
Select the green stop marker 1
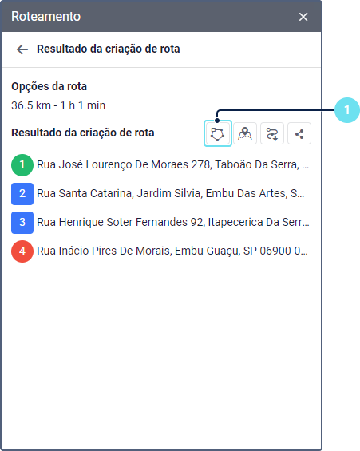click(x=22, y=164)
